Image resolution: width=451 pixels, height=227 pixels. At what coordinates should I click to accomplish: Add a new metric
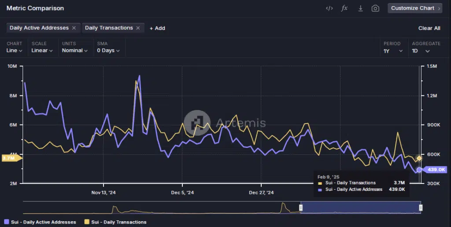[157, 28]
